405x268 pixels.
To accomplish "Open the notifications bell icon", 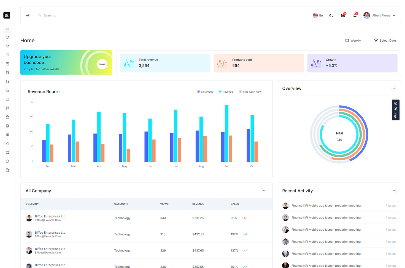I will [355, 15].
